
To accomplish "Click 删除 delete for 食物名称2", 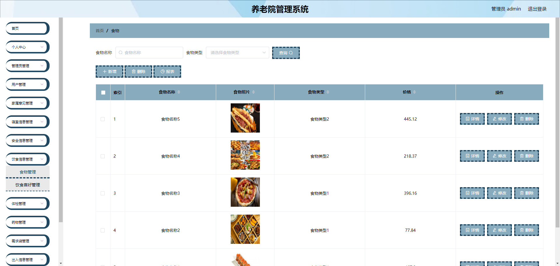I will pyautogui.click(x=526, y=230).
